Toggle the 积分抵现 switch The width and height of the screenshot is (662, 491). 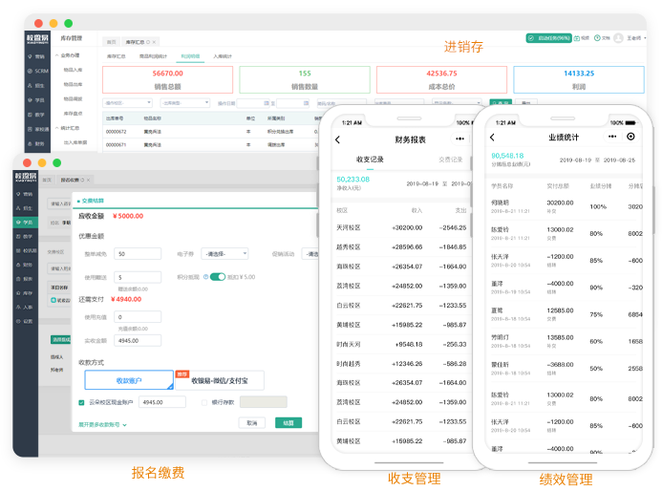[217, 277]
